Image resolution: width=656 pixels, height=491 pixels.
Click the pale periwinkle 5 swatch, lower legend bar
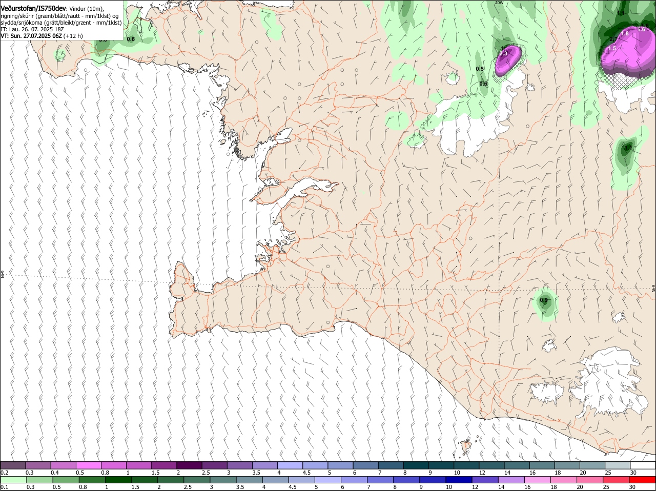(x=328, y=480)
